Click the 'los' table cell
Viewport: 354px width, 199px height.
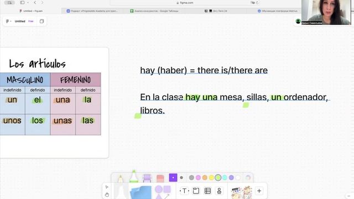(x=38, y=124)
